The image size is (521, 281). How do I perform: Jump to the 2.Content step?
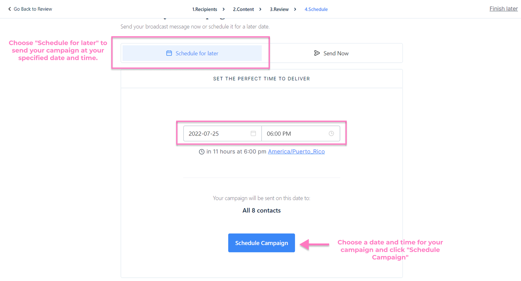click(243, 9)
